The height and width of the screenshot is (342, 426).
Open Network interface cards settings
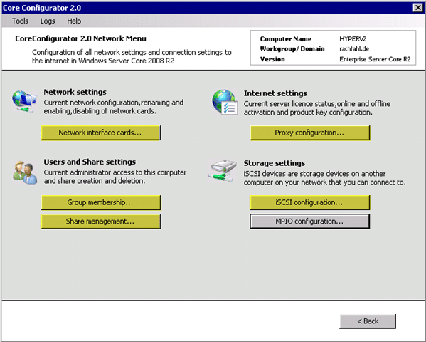tap(101, 133)
